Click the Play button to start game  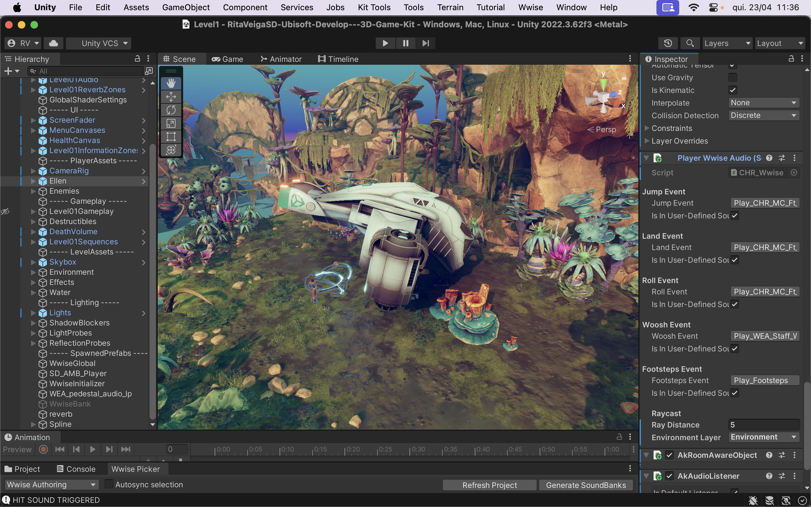coord(385,43)
